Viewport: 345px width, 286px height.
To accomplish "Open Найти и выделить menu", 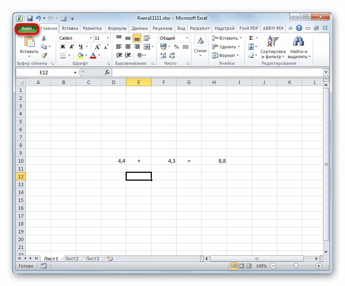I will (x=299, y=47).
